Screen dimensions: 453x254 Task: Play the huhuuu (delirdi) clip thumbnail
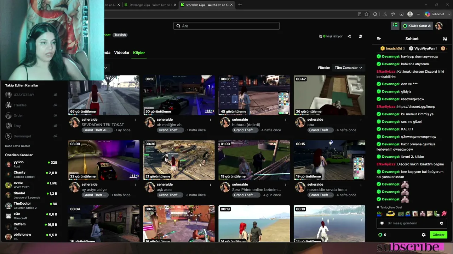[x=254, y=95]
